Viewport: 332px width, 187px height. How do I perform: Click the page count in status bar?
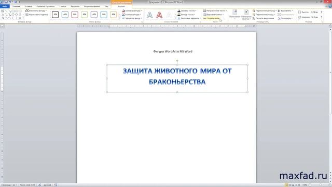pyautogui.click(x=9, y=185)
